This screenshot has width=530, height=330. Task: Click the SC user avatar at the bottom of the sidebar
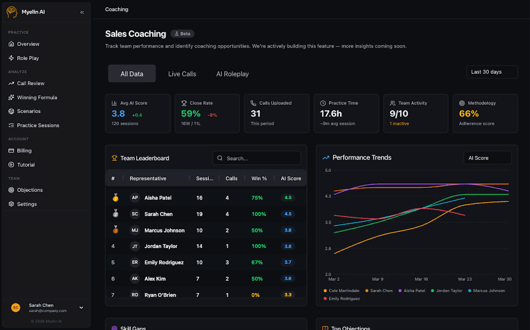(16, 307)
